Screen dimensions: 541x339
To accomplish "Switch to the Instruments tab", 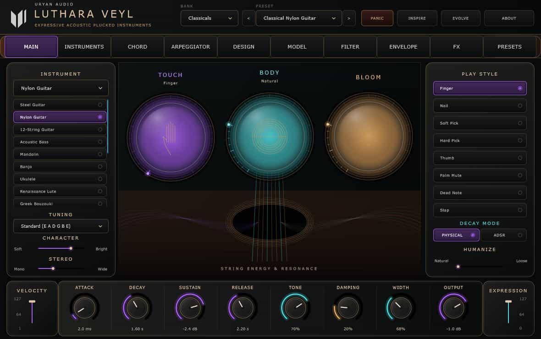I will (x=84, y=47).
